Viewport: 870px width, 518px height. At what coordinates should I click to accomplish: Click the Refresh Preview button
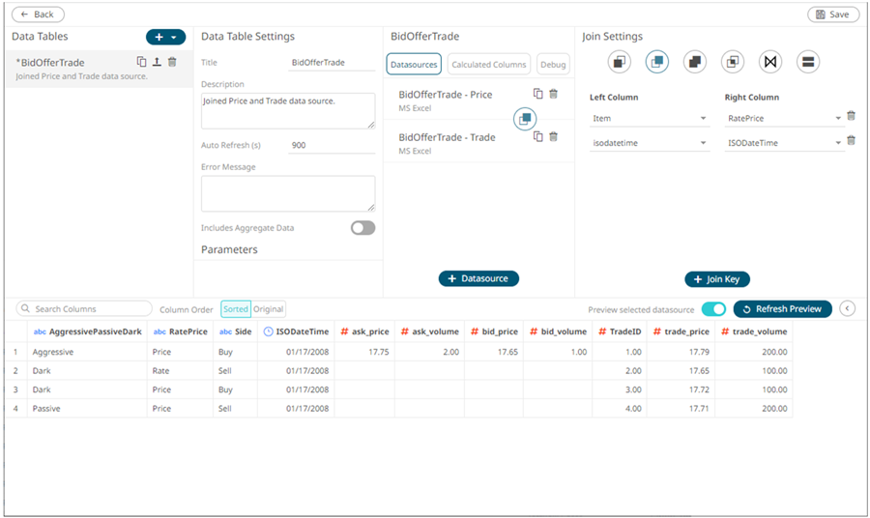pos(782,309)
